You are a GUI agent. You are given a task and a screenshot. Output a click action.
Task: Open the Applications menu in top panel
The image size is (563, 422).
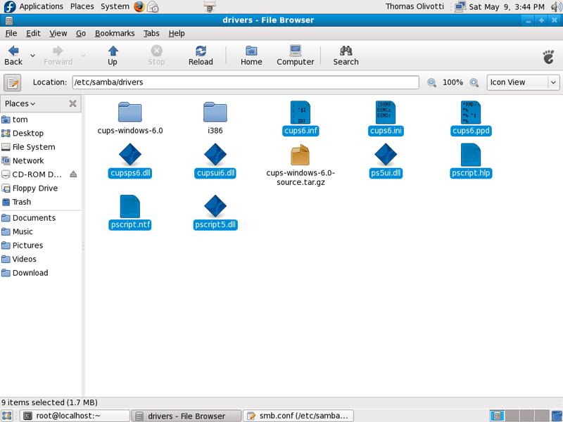(x=42, y=6)
